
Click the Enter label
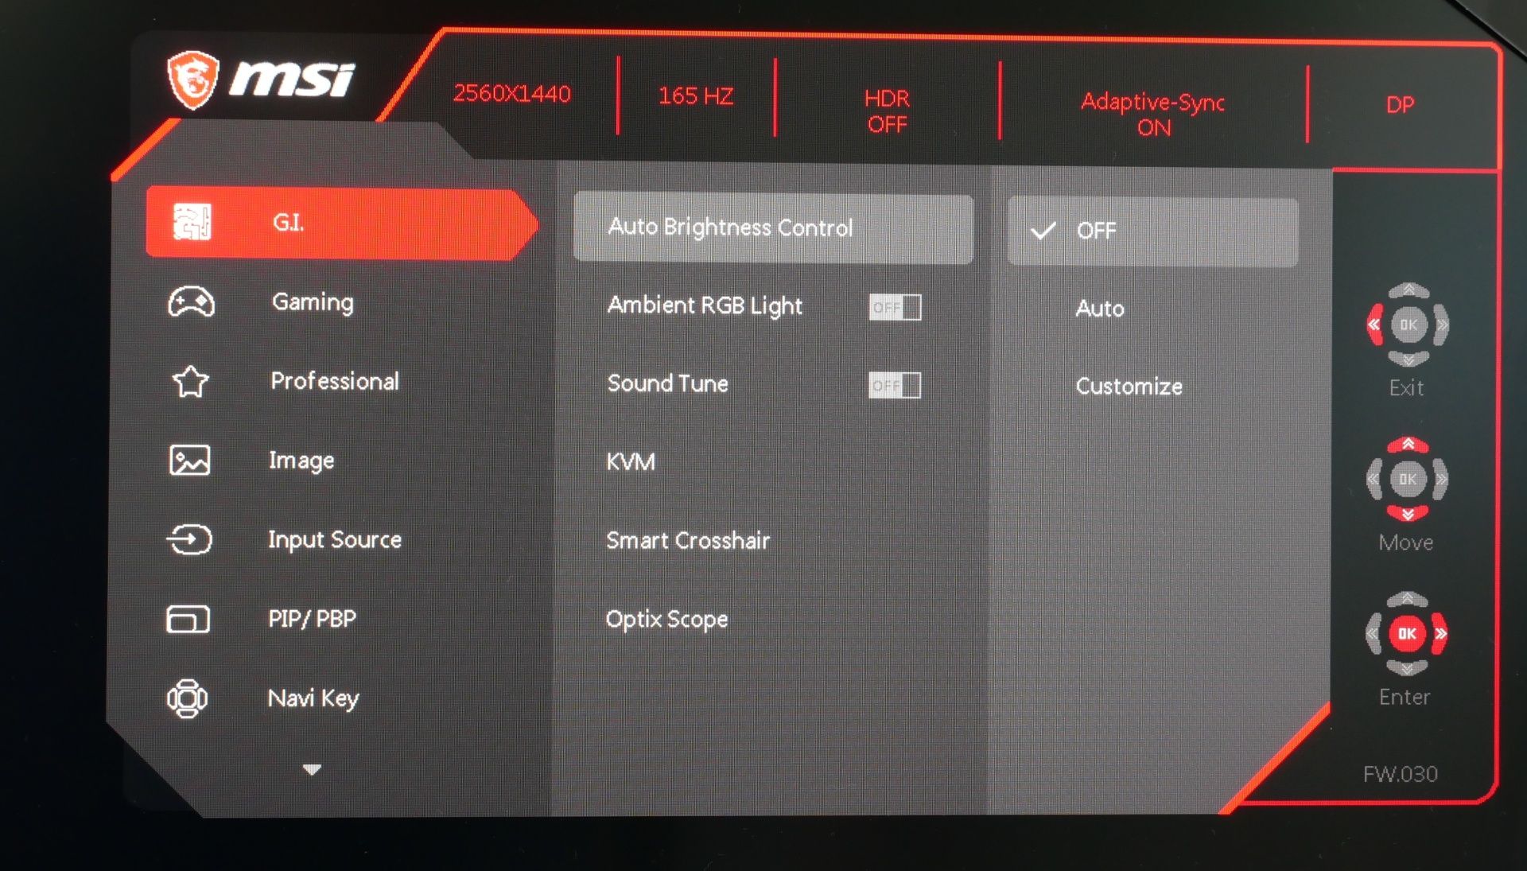pyautogui.click(x=1404, y=697)
